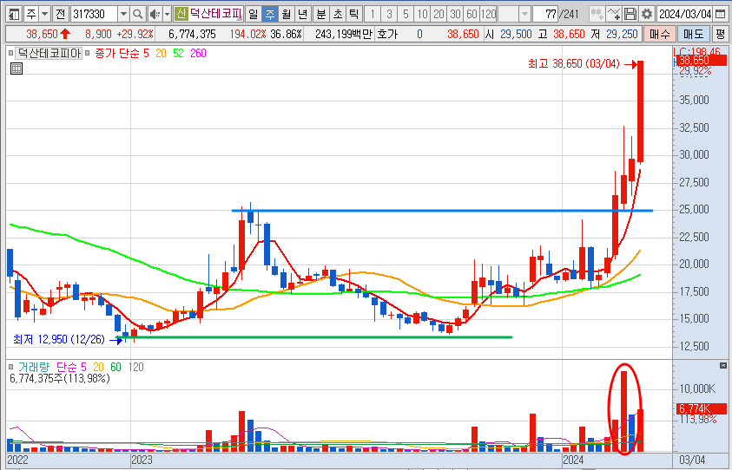Switch to 초 second chart tab
Viewport: 732px width, 470px height.
337,15
